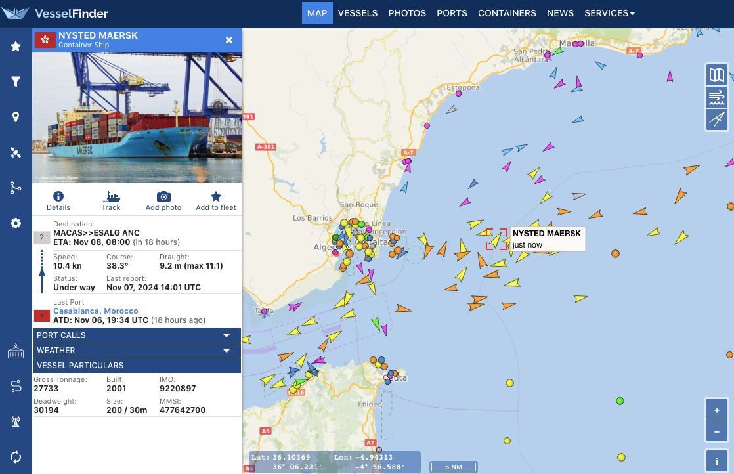Open the AIS antenna station icon

click(x=16, y=421)
